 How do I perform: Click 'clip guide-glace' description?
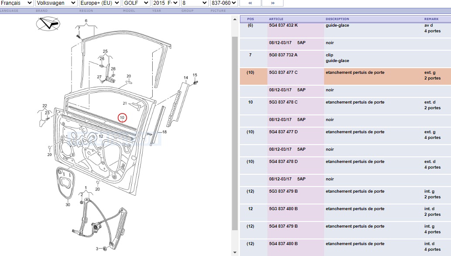click(338, 58)
